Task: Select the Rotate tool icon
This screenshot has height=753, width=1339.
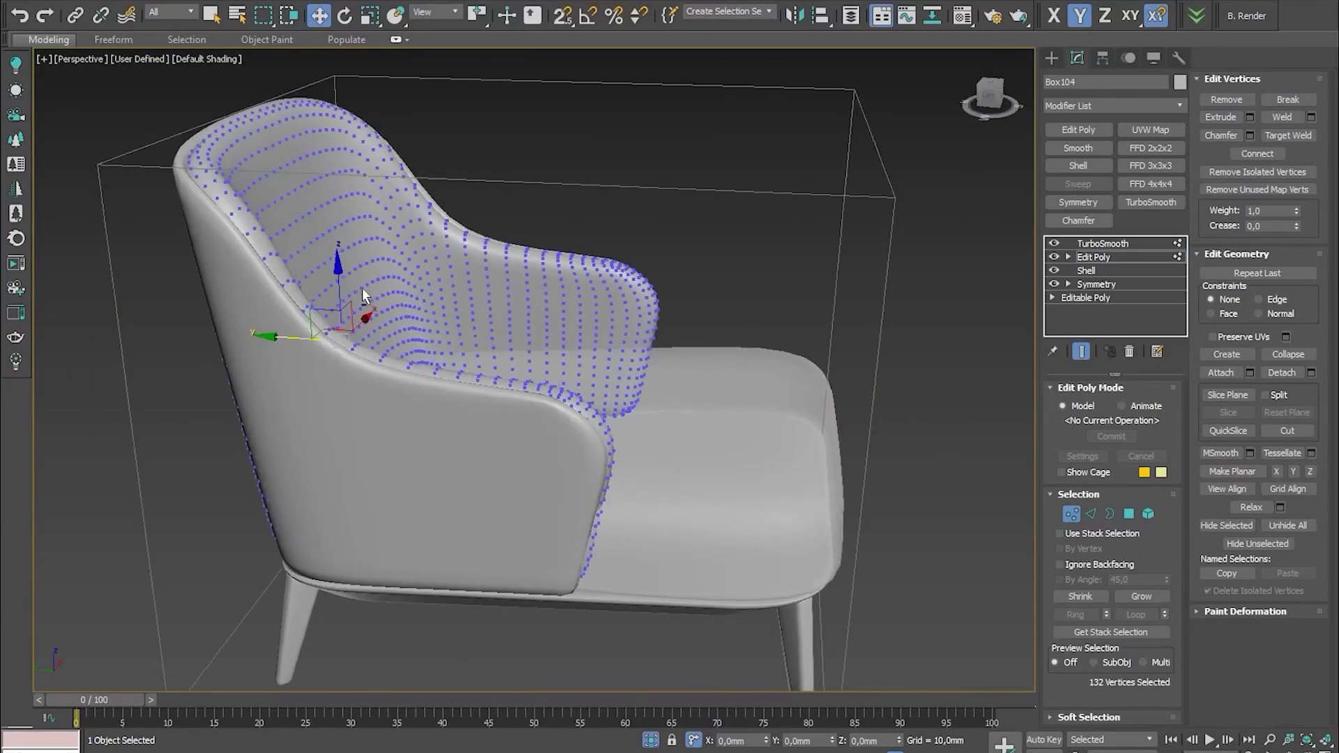Action: (345, 15)
